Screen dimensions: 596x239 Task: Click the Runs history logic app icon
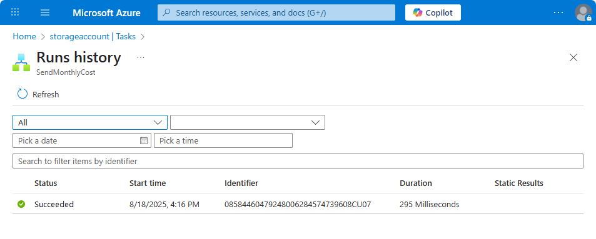[x=21, y=62]
